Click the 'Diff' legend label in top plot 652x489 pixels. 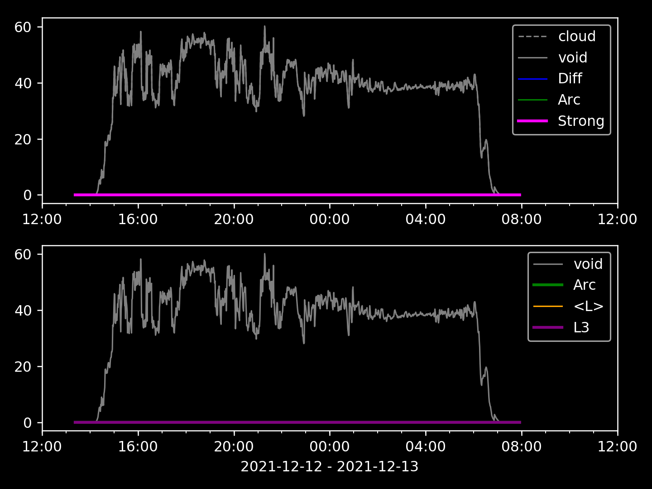click(570, 78)
